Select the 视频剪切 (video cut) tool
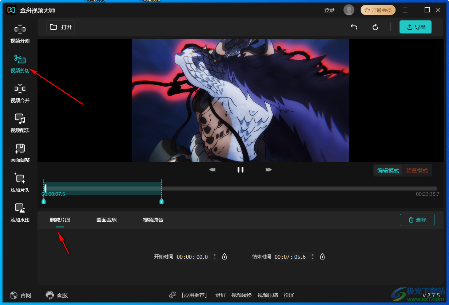The width and height of the screenshot is (449, 305). 20,64
